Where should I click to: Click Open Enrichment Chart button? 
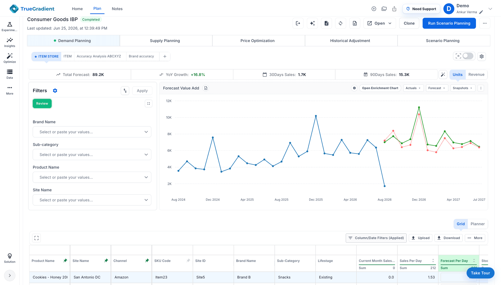pos(380,88)
